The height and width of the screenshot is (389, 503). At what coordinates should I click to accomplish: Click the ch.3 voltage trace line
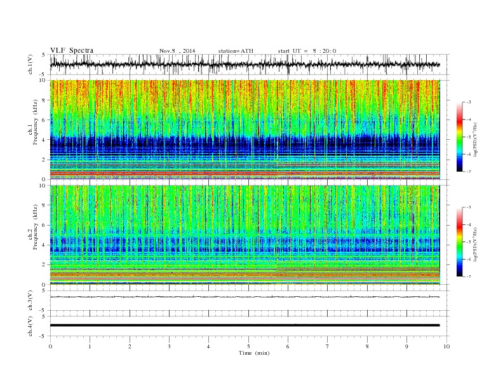[x=245, y=297]
